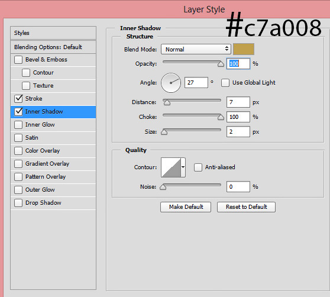The width and height of the screenshot is (330, 297).
Task: Select the Contour sub-item label in styles list
Action: pyautogui.click(x=43, y=73)
